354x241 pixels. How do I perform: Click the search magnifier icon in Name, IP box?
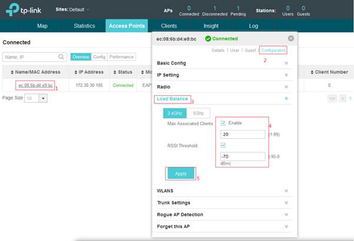(61, 57)
